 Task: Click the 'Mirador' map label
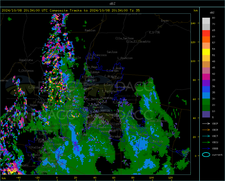pos(115,136)
